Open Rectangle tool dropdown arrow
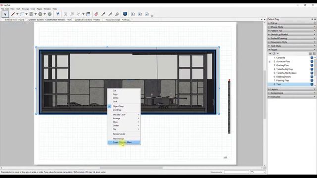 [35, 14]
